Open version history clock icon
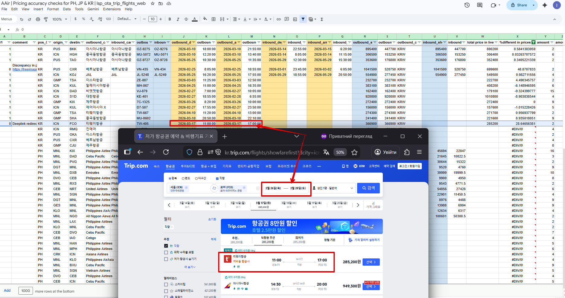 467,5
